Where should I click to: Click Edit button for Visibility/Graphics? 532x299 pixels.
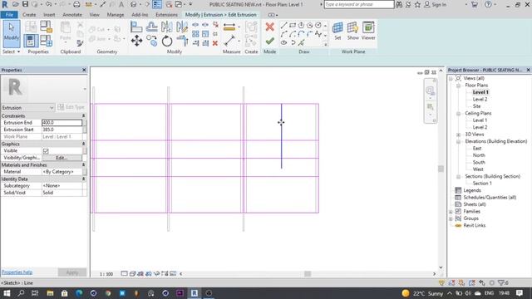coord(62,158)
